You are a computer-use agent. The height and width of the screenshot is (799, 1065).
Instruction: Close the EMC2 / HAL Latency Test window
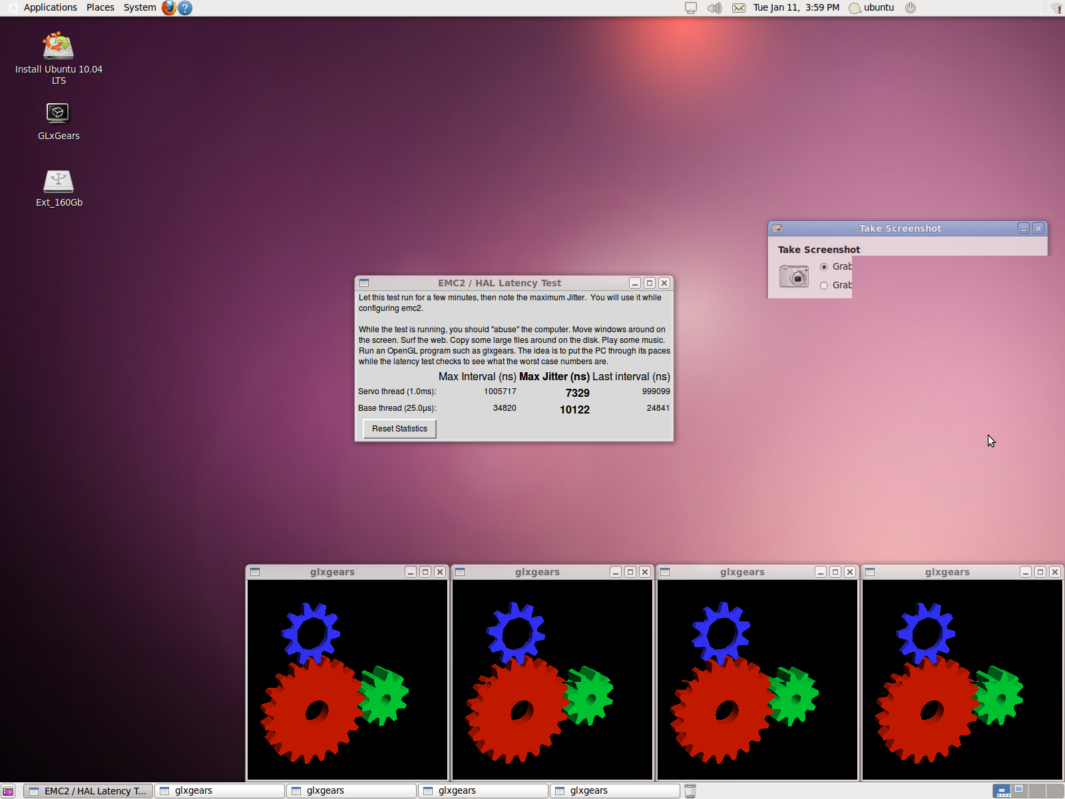(x=664, y=283)
